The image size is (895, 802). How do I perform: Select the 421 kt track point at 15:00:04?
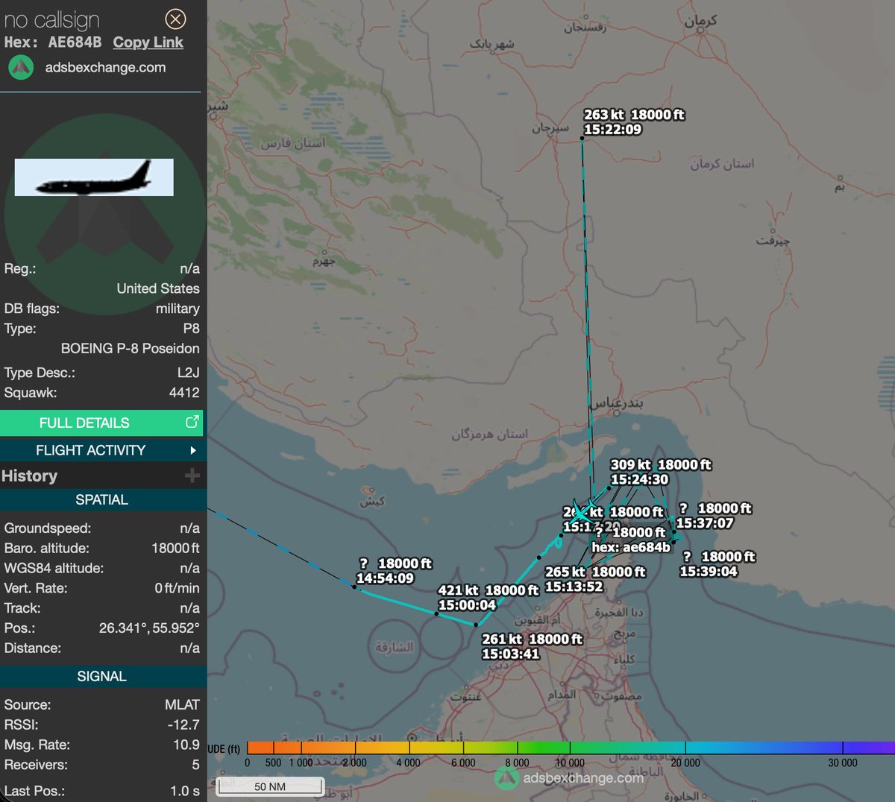(x=436, y=614)
